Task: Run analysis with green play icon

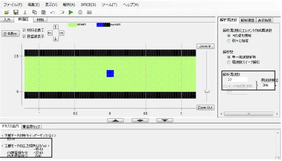Action: coord(71,12)
